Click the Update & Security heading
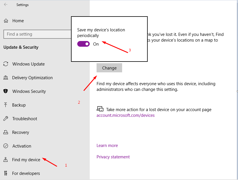This screenshot has height=180, width=238. pyautogui.click(x=21, y=47)
